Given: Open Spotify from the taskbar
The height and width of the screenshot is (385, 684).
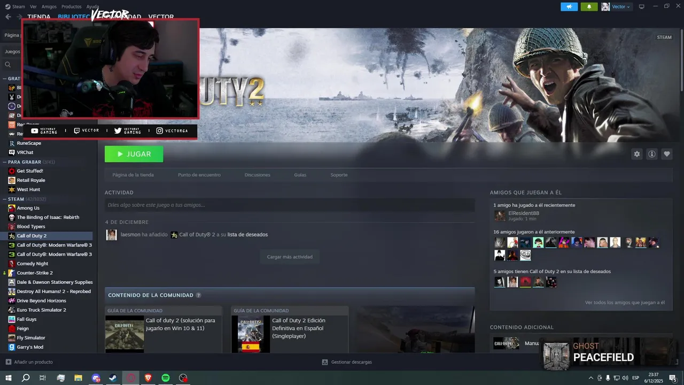Looking at the screenshot, I should click(x=166, y=378).
